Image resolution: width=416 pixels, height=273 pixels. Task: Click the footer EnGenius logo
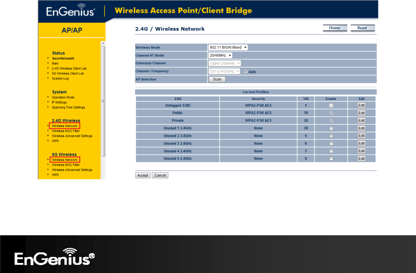[x=55, y=257]
